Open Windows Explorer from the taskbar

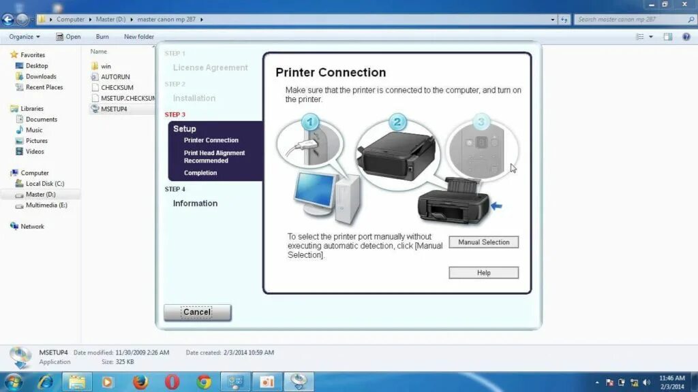click(x=76, y=382)
